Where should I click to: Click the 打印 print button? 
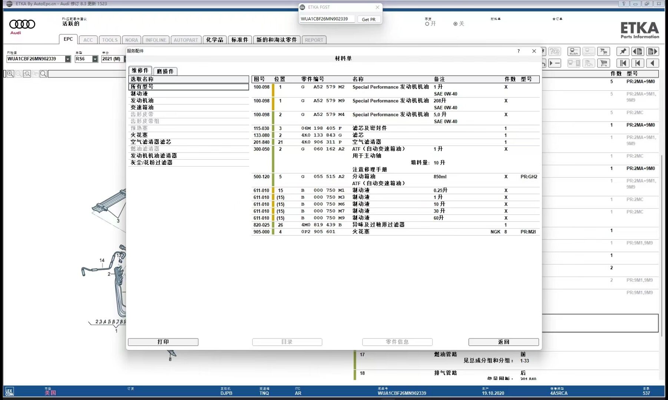click(x=163, y=342)
